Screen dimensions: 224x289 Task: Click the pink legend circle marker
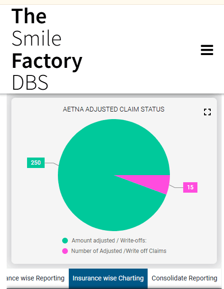65,251
